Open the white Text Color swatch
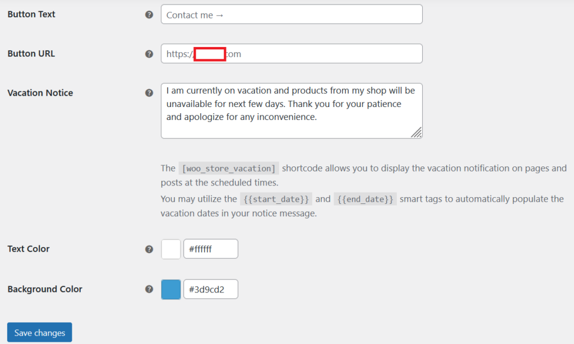 point(171,249)
